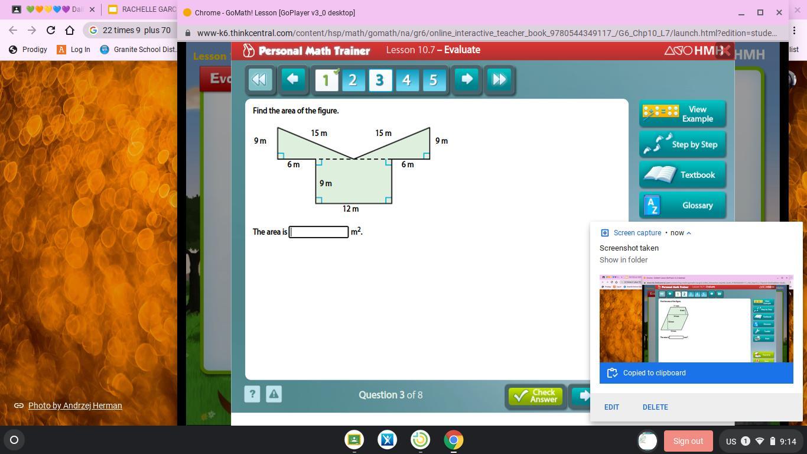
Task: Click EDIT on screenshot notification
Action: point(611,407)
